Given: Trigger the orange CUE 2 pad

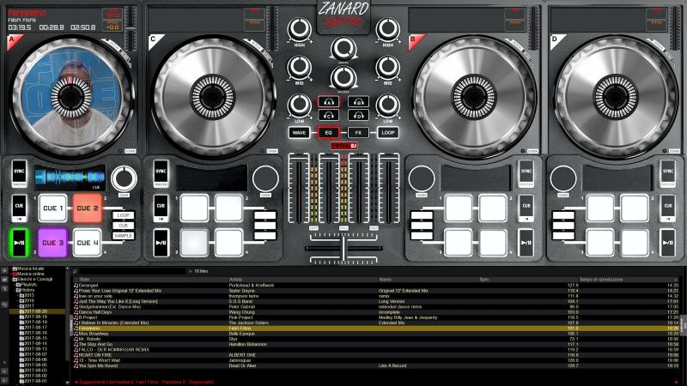Looking at the screenshot, I should pos(88,208).
